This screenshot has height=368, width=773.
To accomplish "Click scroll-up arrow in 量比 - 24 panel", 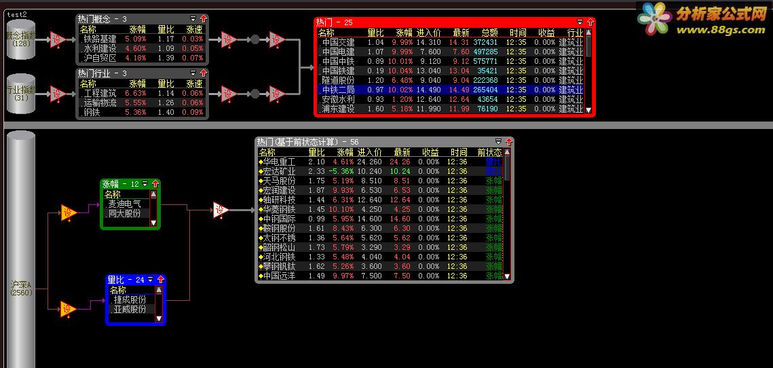I will [x=158, y=290].
